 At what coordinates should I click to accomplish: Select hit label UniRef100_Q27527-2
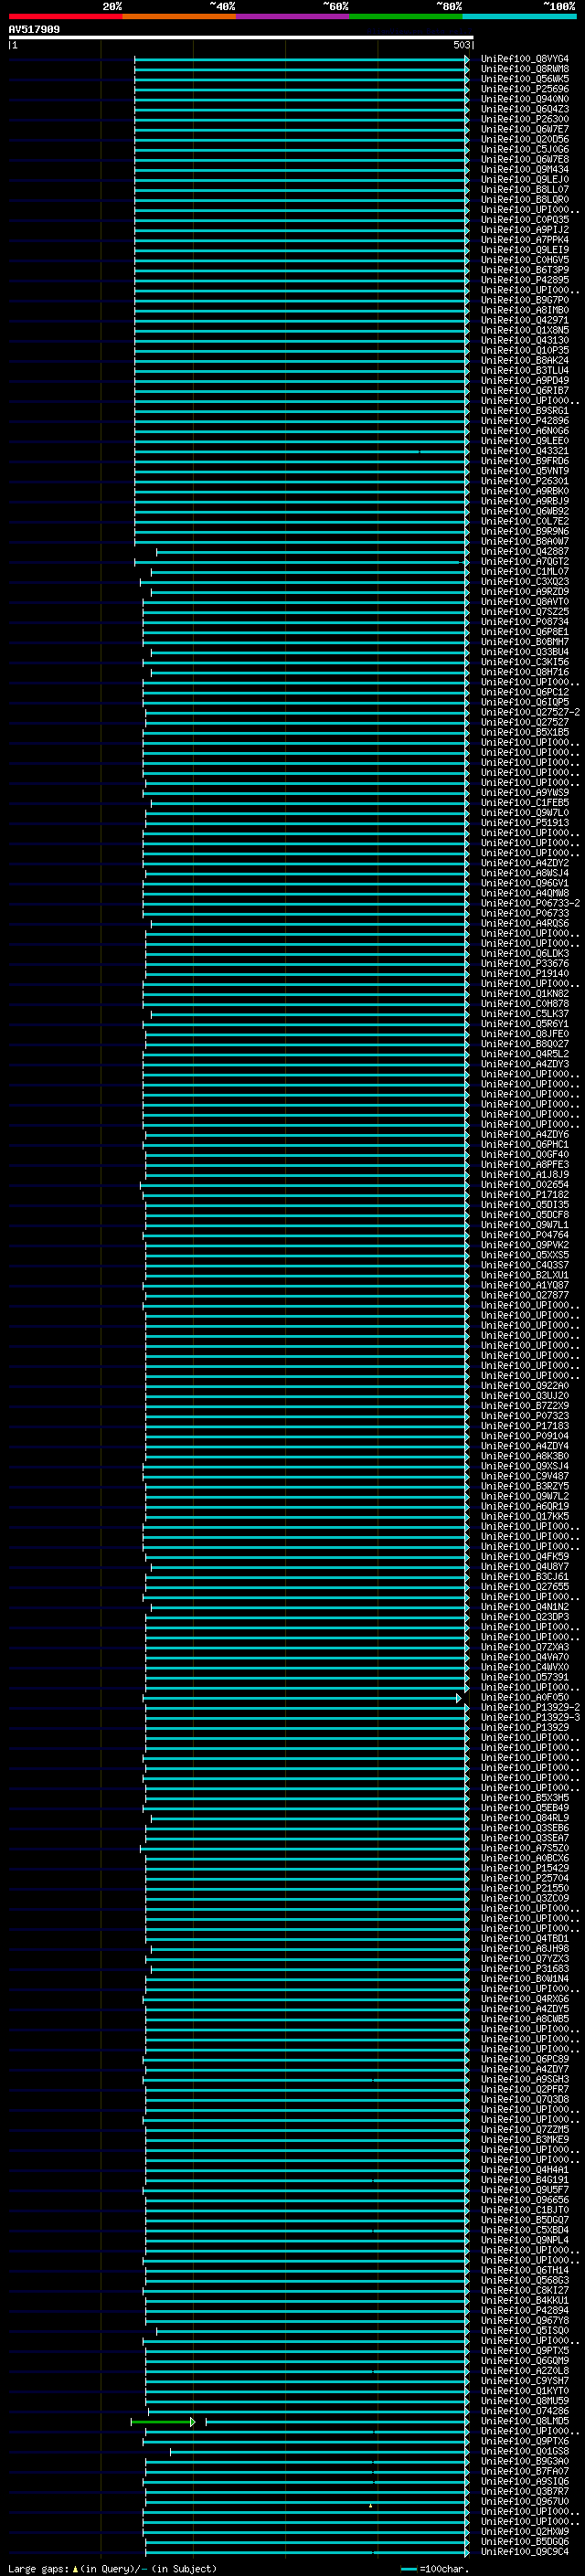[x=530, y=712]
